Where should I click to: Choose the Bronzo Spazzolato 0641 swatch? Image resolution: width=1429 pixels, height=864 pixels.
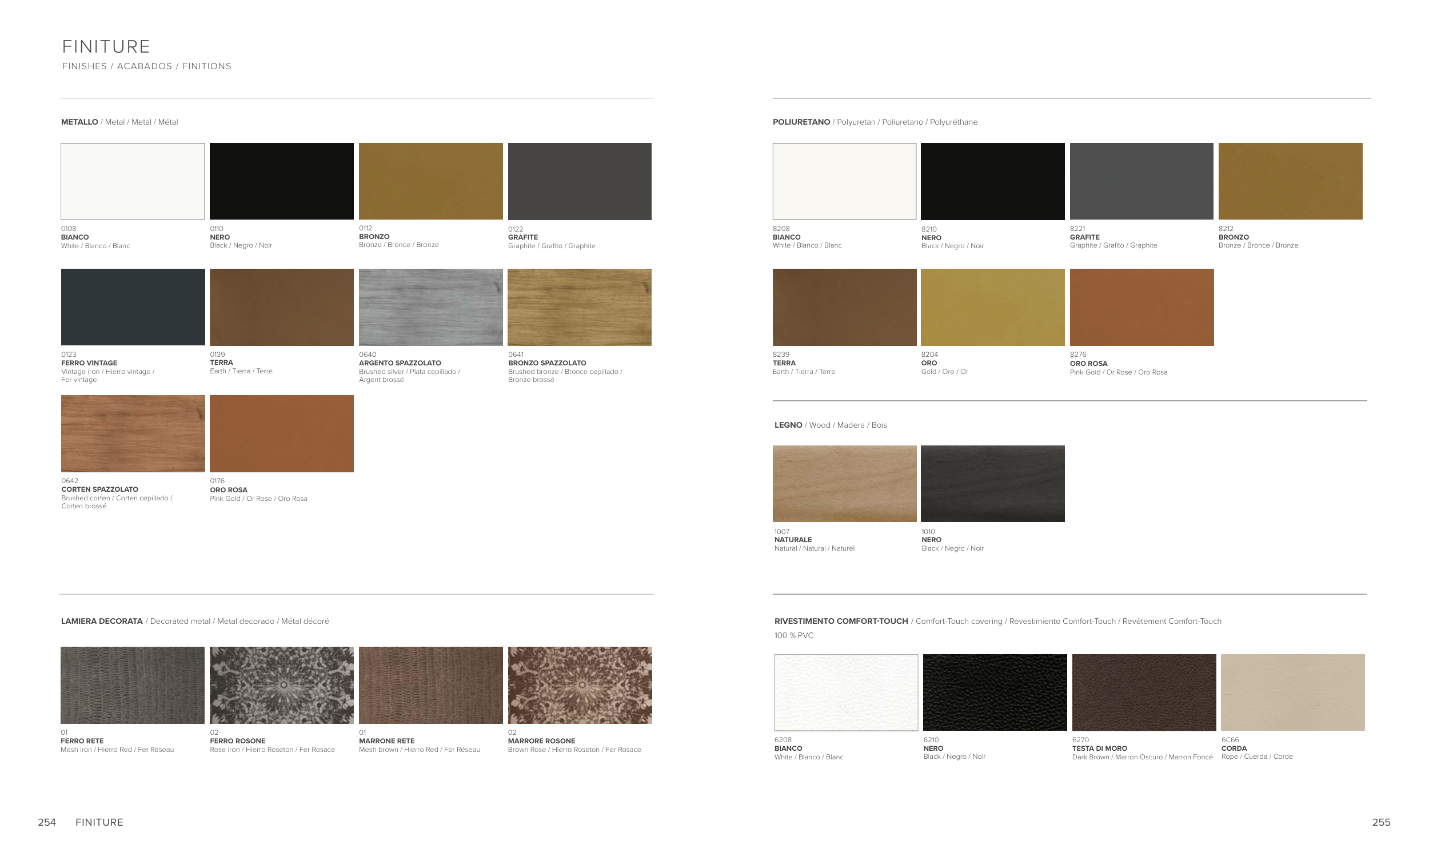coord(580,307)
